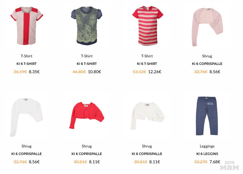The height and width of the screenshot is (174, 243).
Task: Click KI 6 T-SHIRT title priced 8.35€
Action: 26,64
